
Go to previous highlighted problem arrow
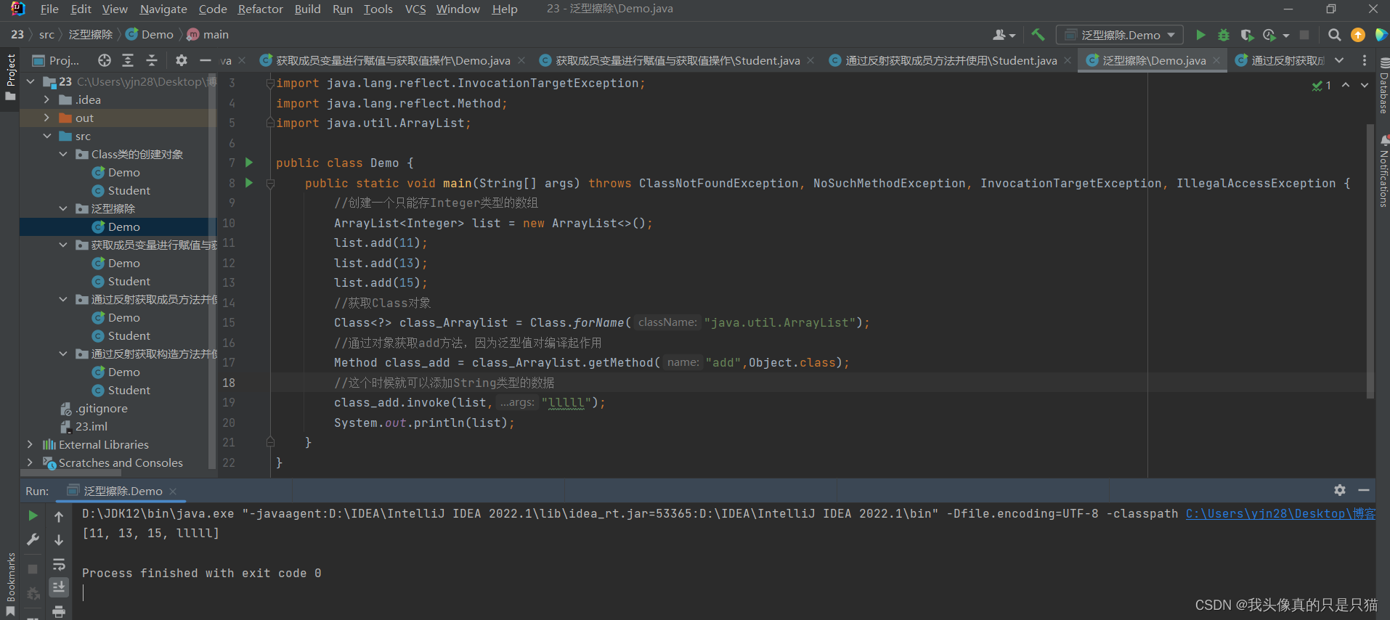[1346, 85]
